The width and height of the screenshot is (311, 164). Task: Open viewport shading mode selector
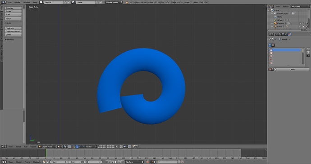coord(59,146)
